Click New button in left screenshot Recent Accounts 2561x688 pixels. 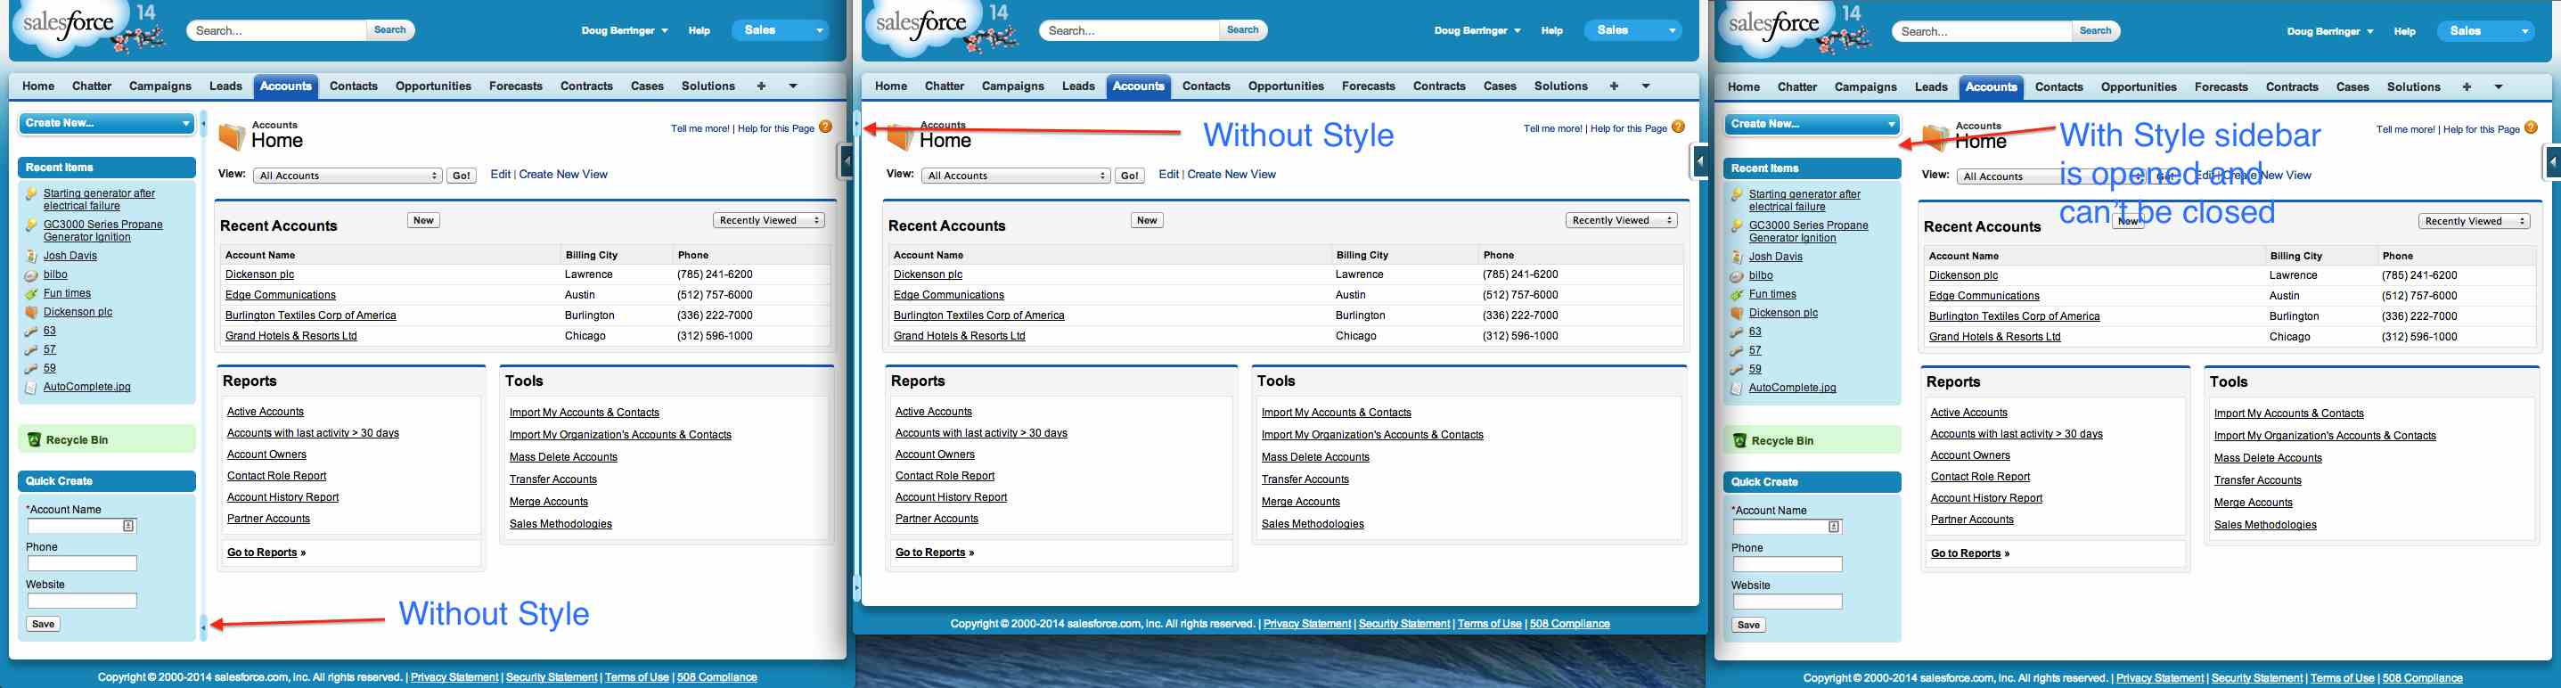[423, 221]
